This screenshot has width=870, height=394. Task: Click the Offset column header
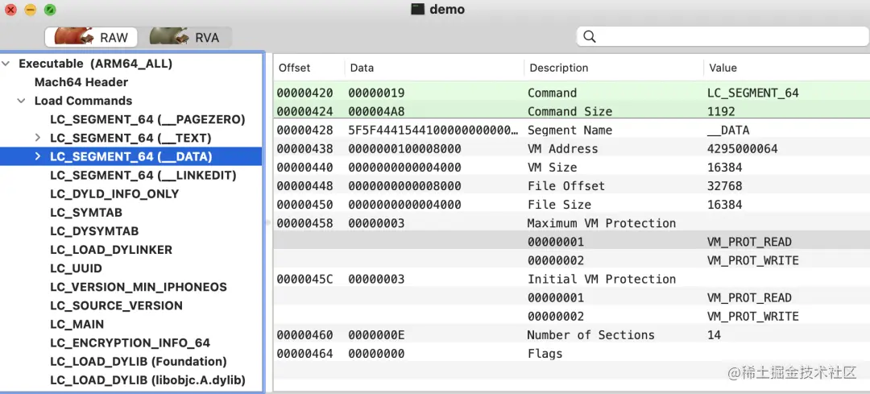[294, 68]
